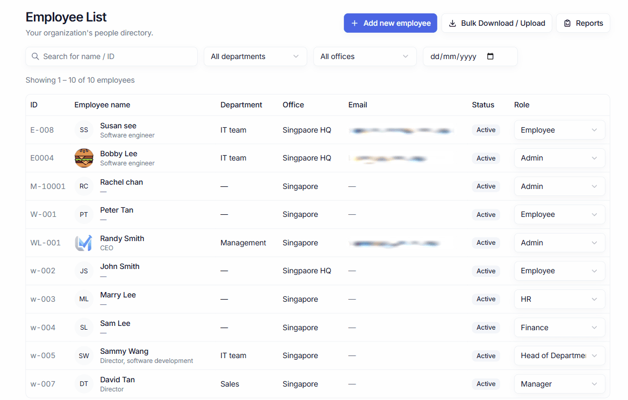Screen dimensions: 628x400
Task: Click the Rachel chan name
Action: (x=121, y=182)
